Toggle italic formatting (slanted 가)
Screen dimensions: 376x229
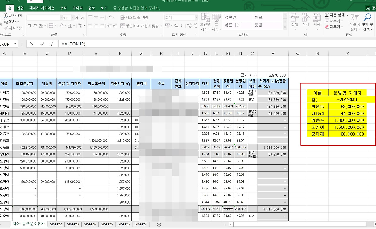coord(35,26)
